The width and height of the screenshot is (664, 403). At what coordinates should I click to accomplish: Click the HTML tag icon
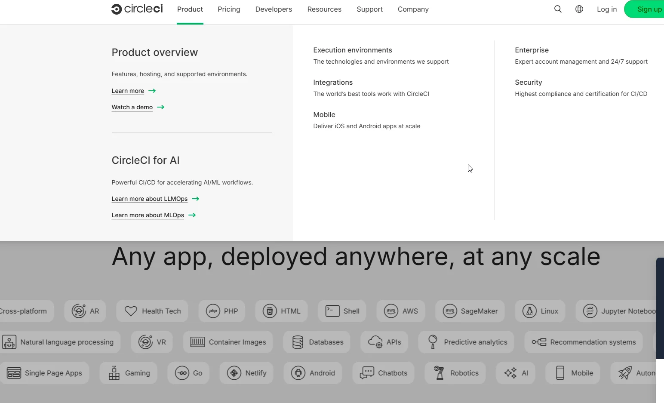click(270, 311)
